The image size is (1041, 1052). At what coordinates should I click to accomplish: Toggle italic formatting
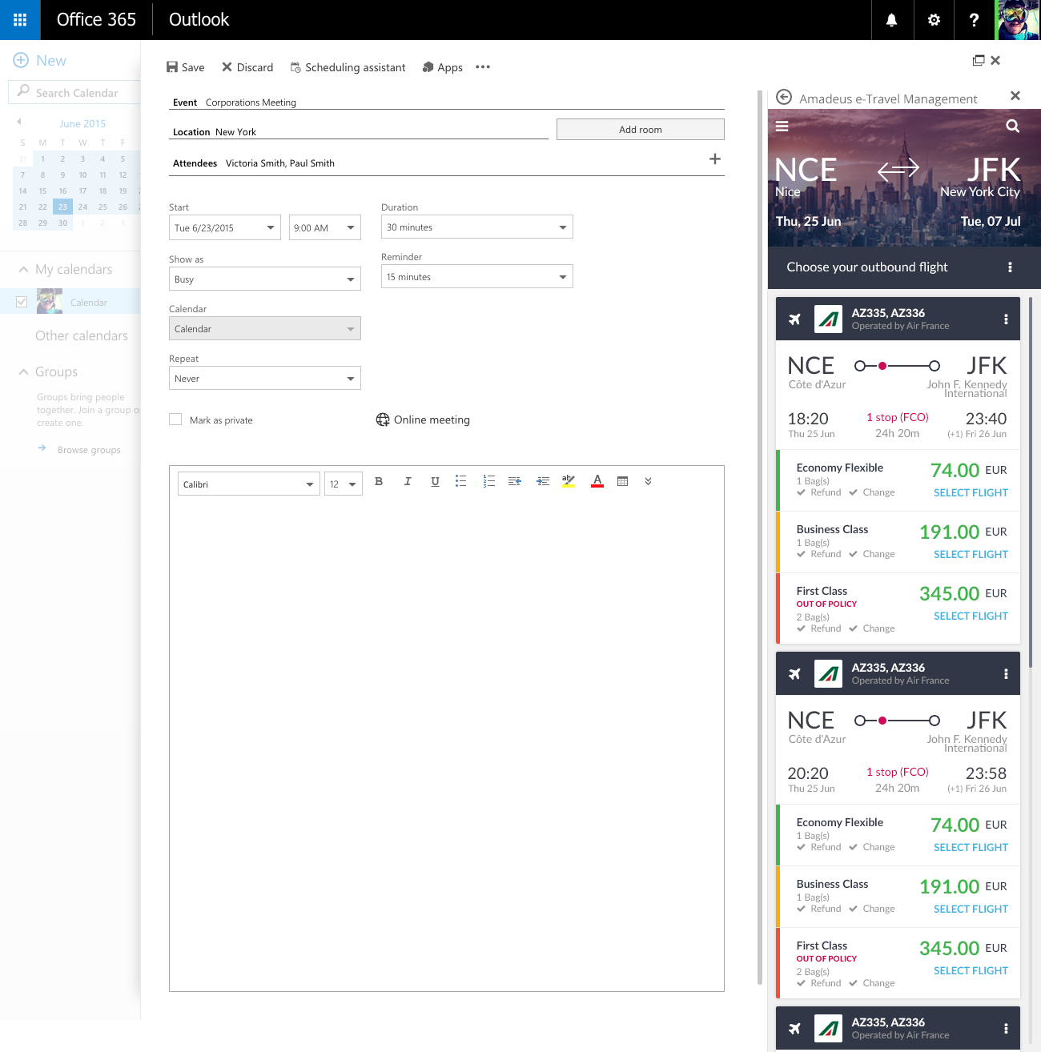coord(408,481)
